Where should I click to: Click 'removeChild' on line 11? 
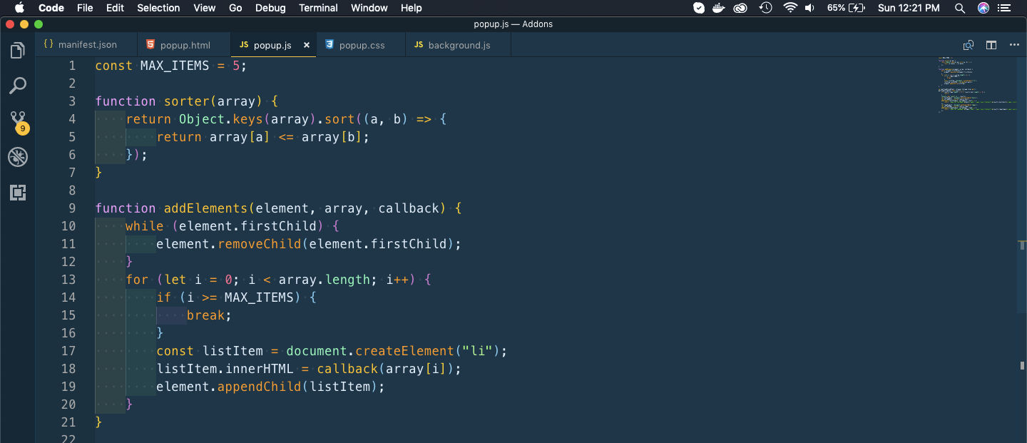[260, 244]
